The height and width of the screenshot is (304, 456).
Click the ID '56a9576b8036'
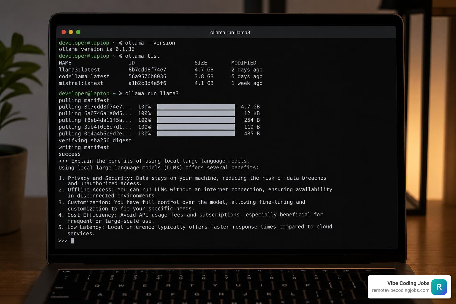click(x=147, y=77)
